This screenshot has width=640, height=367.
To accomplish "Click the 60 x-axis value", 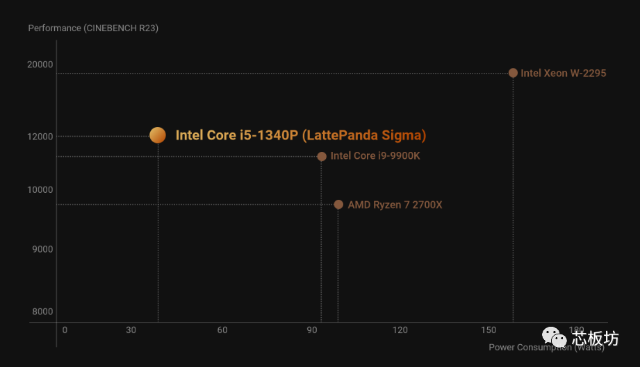I will [x=222, y=330].
